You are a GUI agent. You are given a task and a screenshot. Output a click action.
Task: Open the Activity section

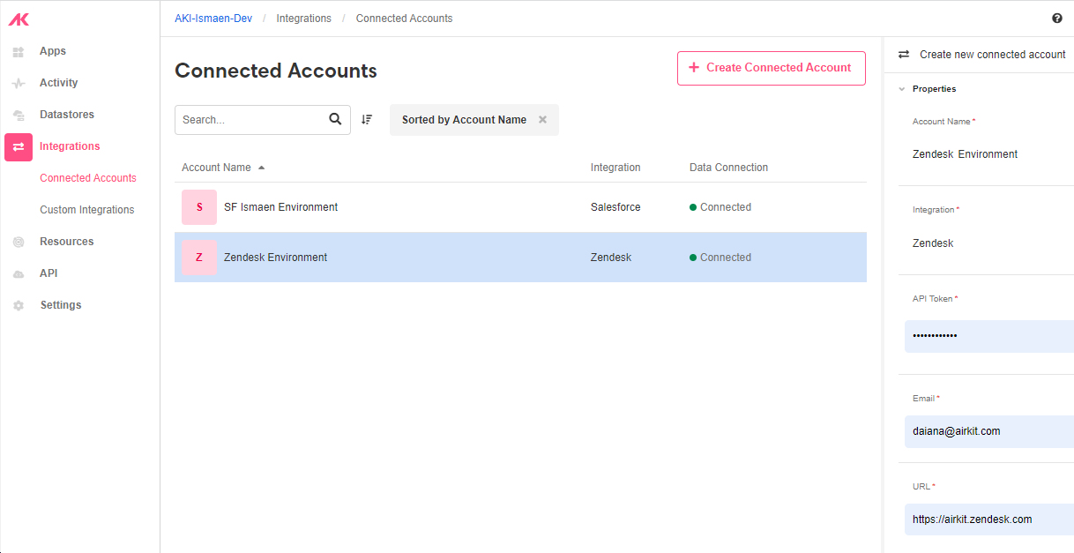click(x=59, y=83)
